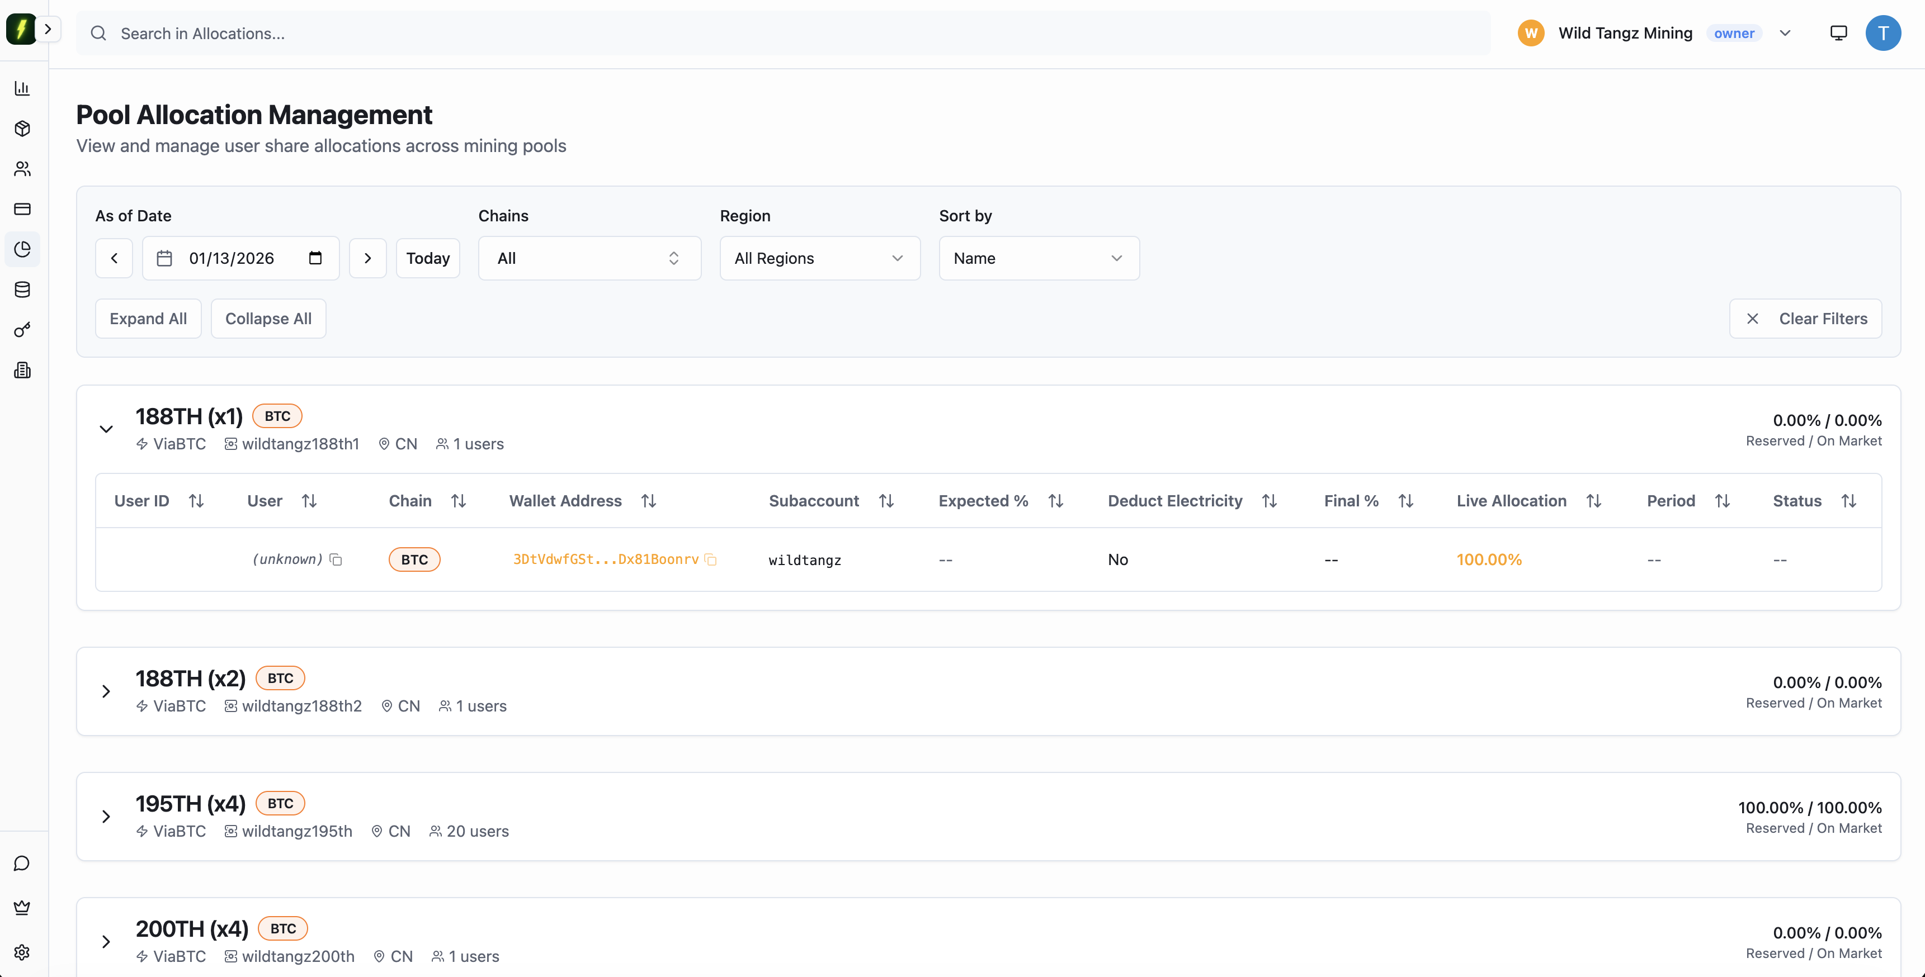Select the database icon in the sidebar
The width and height of the screenshot is (1925, 977).
[22, 290]
